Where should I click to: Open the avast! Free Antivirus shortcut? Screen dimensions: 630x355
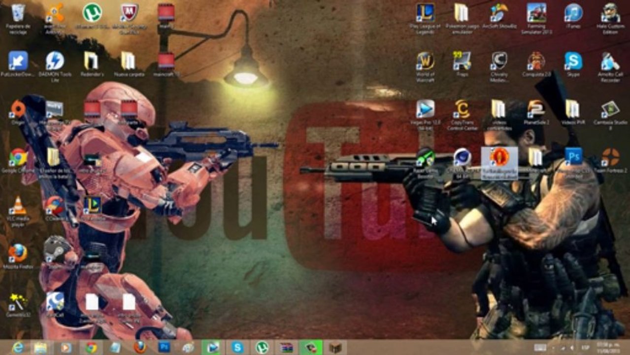55,18
